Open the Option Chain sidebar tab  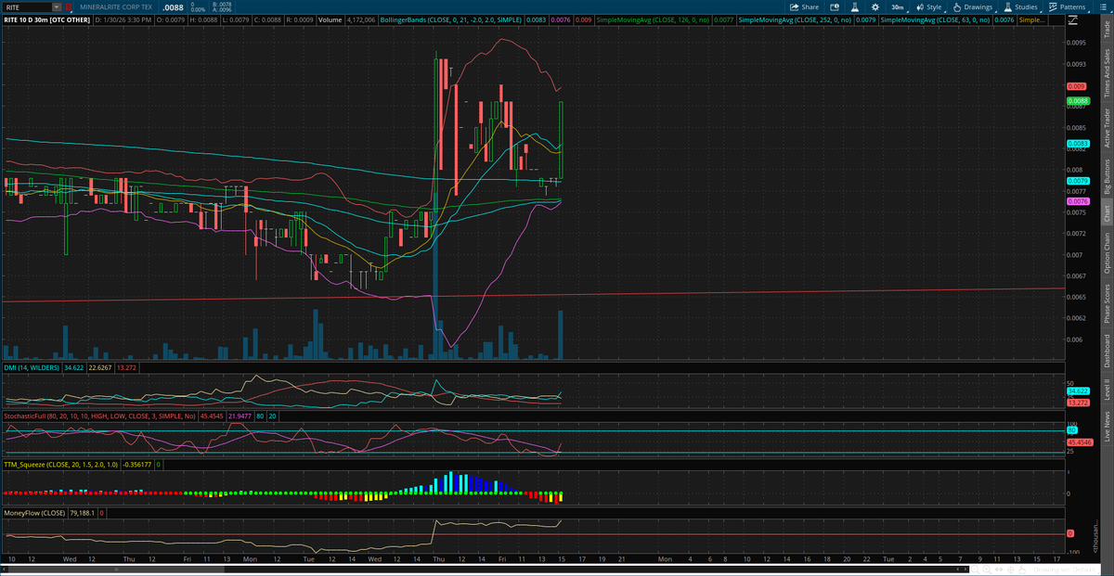(x=1106, y=252)
